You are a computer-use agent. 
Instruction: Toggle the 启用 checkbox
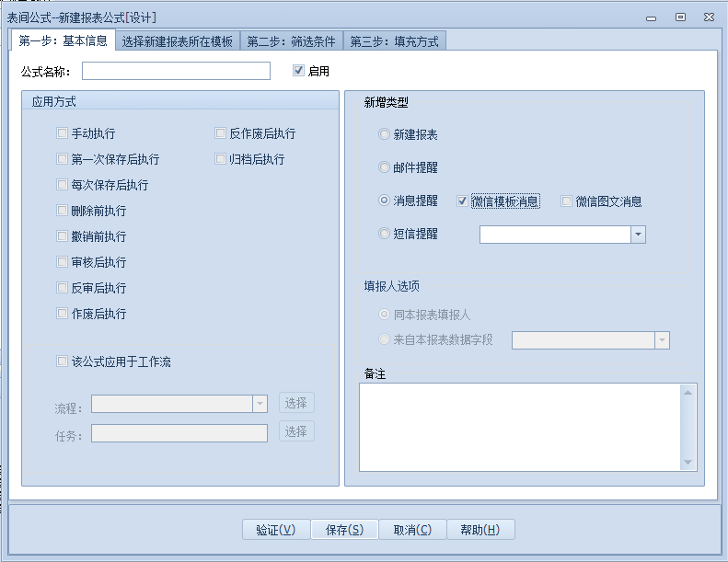[x=298, y=71]
